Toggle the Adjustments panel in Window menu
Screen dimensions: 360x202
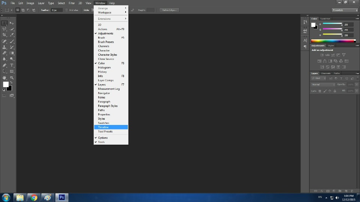111,33
